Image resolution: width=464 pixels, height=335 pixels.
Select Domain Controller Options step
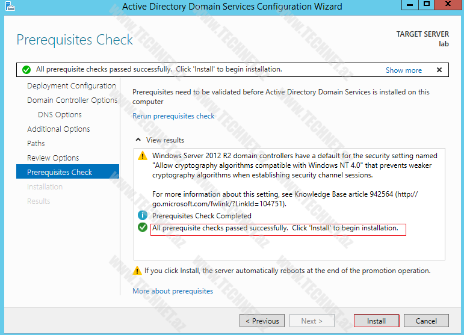click(x=72, y=100)
